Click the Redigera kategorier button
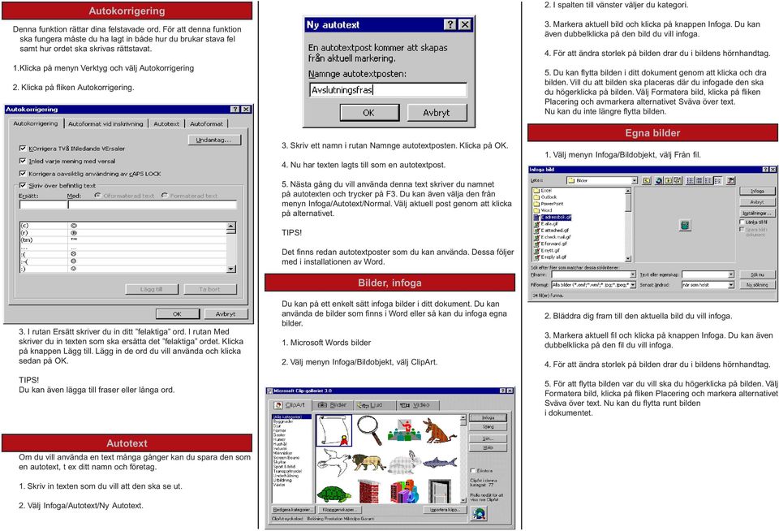 click(x=293, y=510)
